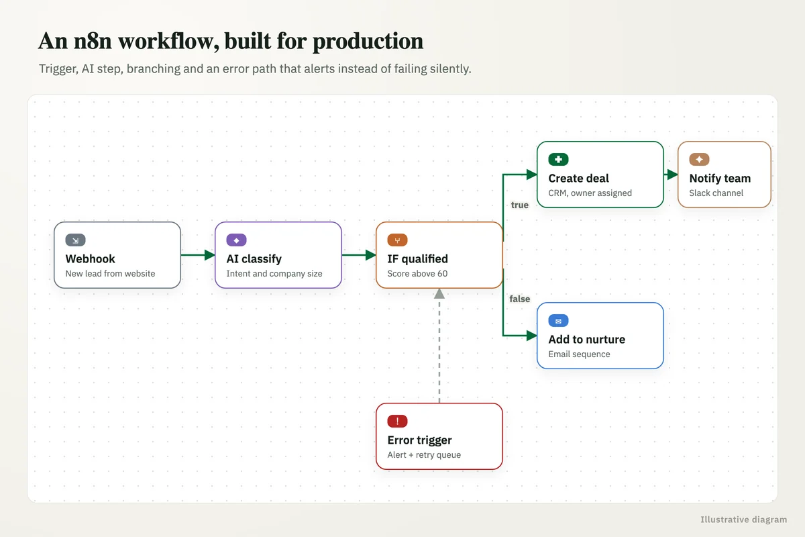Click the green Create deal plus icon
This screenshot has width=805, height=537.
pos(558,159)
